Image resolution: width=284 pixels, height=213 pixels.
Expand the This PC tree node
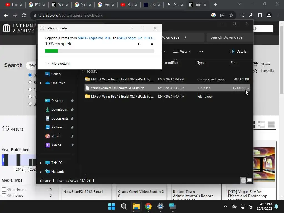coord(40,163)
